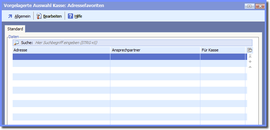The height and width of the screenshot is (130, 270).
Task: Jump to first record with top-bar arrow
Action: [x=250, y=56]
